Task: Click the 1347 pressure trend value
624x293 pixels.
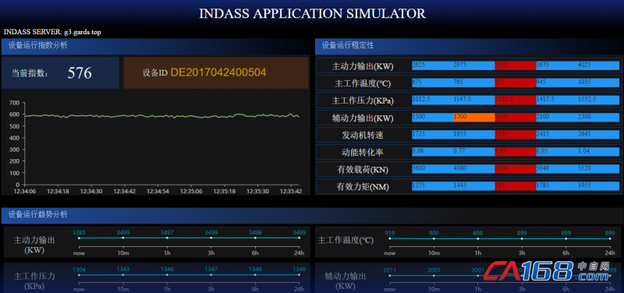Action: 211,269
